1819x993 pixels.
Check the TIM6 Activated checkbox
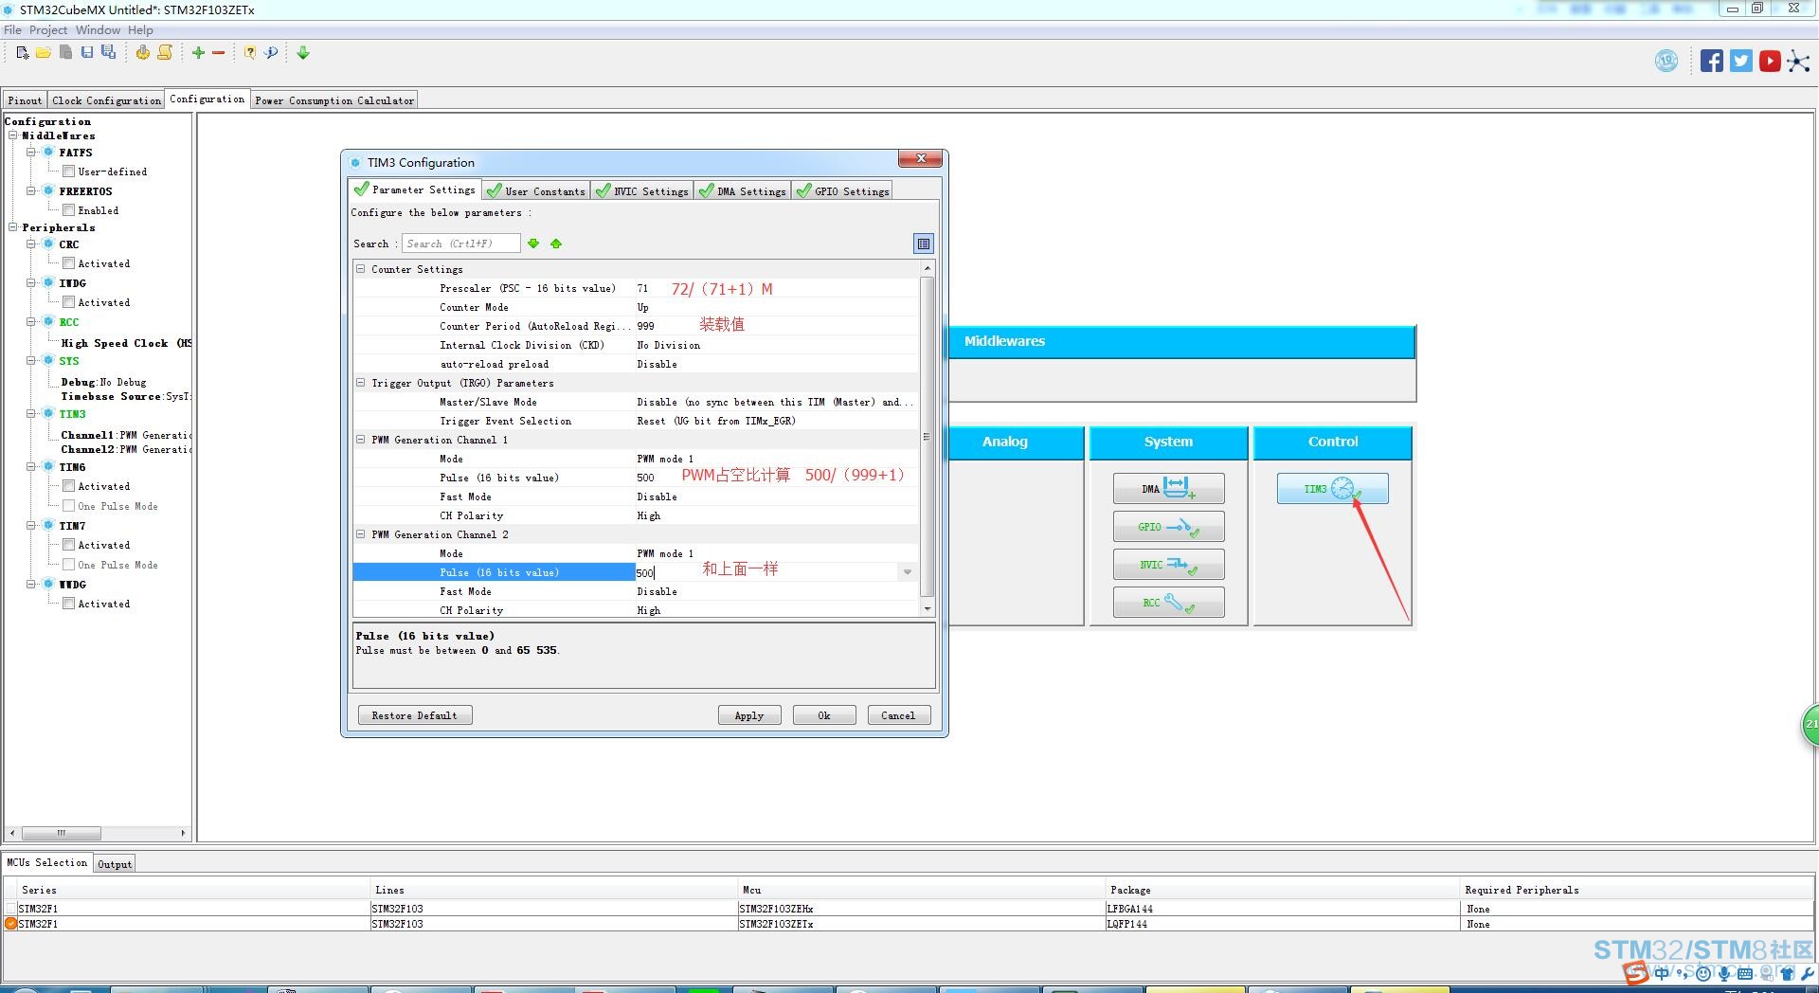tap(68, 486)
